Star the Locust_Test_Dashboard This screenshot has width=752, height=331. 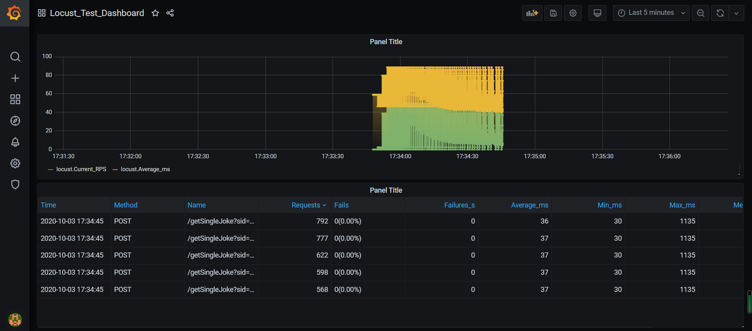[x=155, y=13]
